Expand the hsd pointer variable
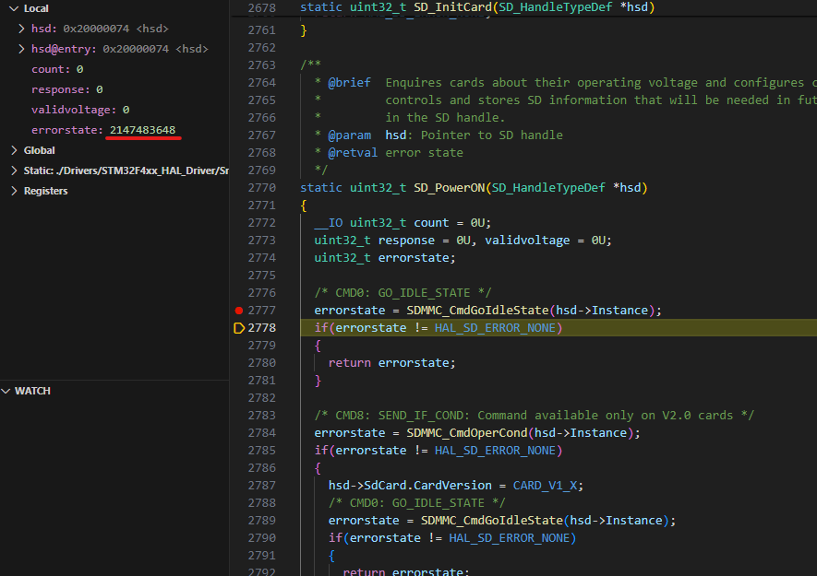The width and height of the screenshot is (817, 576). point(21,29)
